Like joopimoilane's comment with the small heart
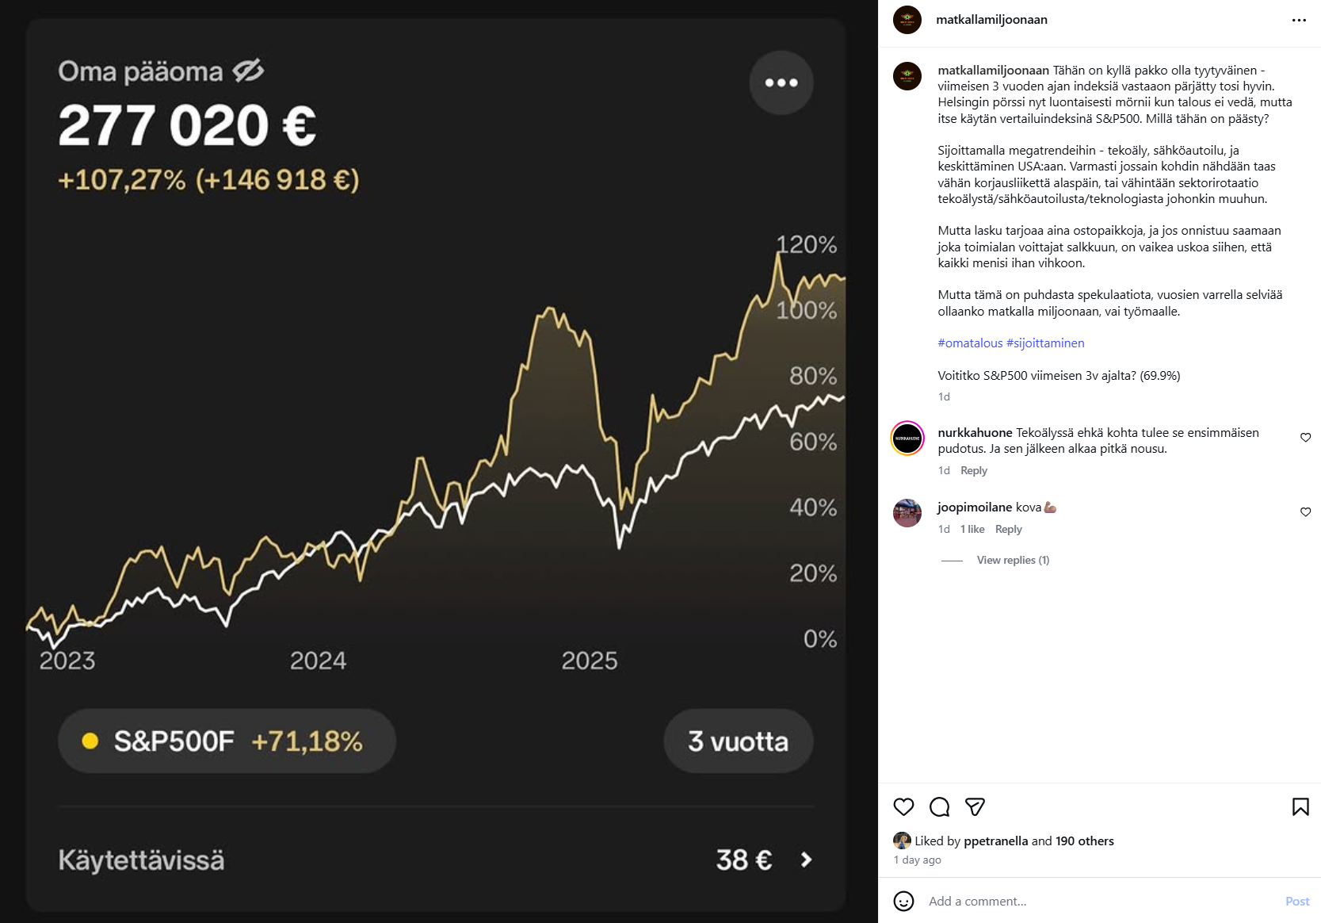This screenshot has width=1321, height=923. pyautogui.click(x=1305, y=511)
